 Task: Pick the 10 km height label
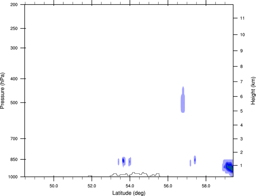(x=242, y=35)
